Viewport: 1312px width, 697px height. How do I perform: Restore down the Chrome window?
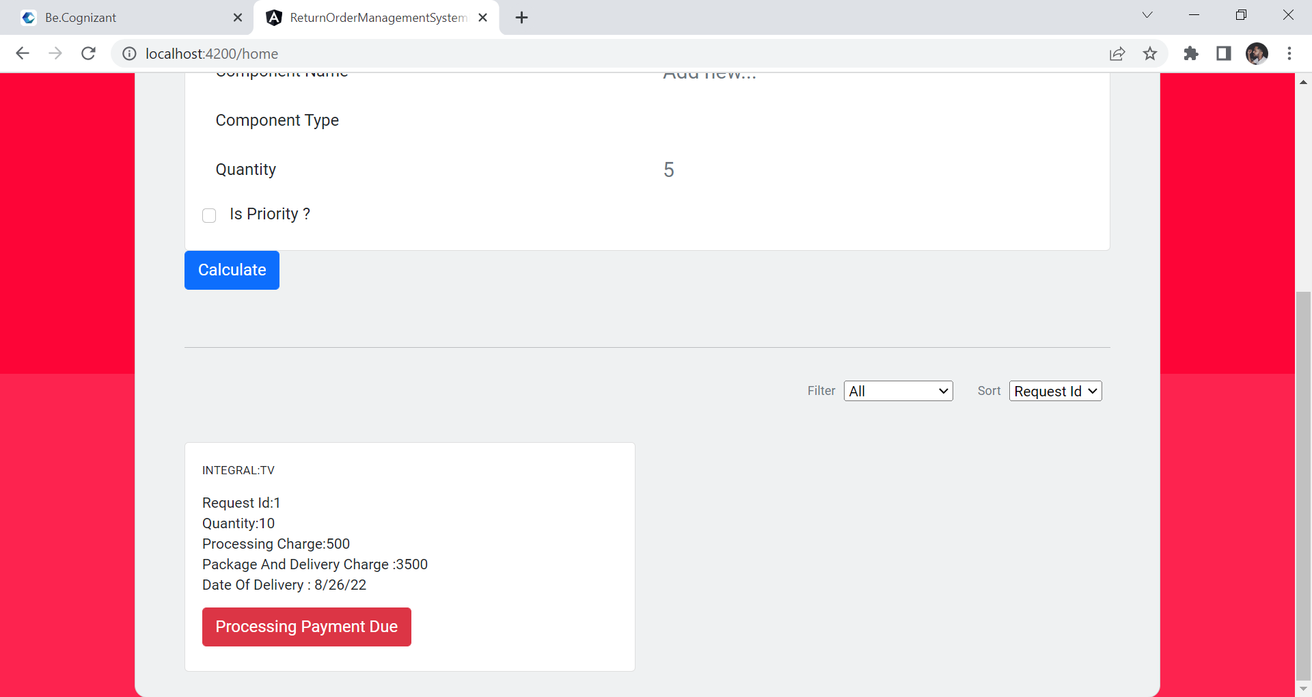click(x=1241, y=15)
